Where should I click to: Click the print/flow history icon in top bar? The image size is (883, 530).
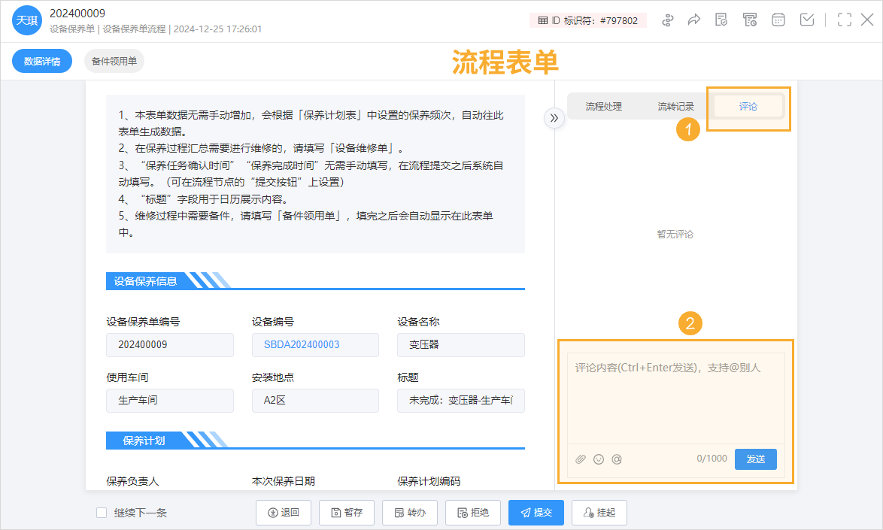tap(750, 20)
